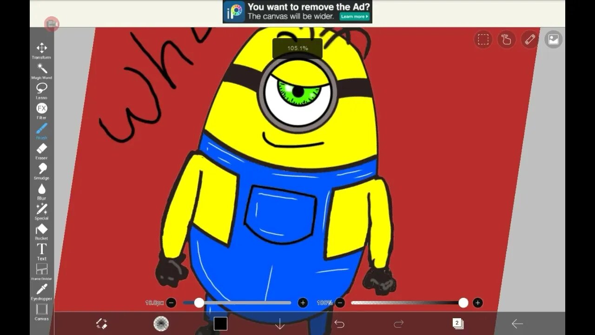Tap the down arrow to hide toolbar

279,324
